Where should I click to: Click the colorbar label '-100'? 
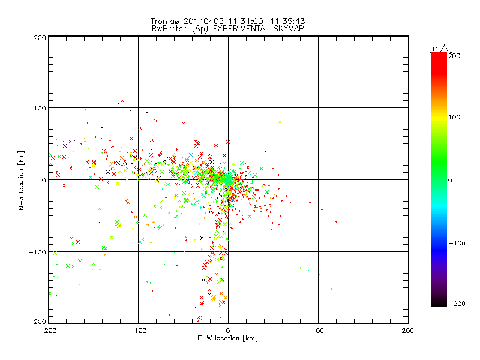tap(457, 243)
